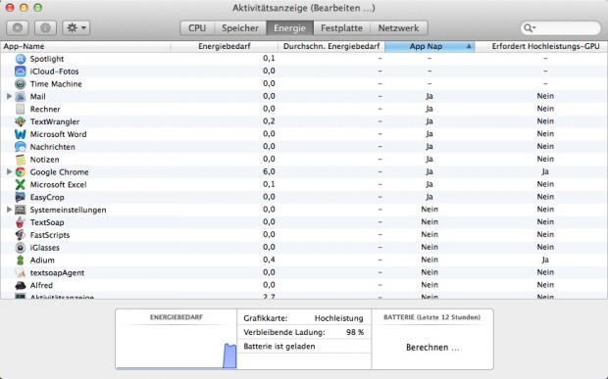Image resolution: width=608 pixels, height=379 pixels.
Task: Sort by Energiebedarf column header
Action: [225, 46]
